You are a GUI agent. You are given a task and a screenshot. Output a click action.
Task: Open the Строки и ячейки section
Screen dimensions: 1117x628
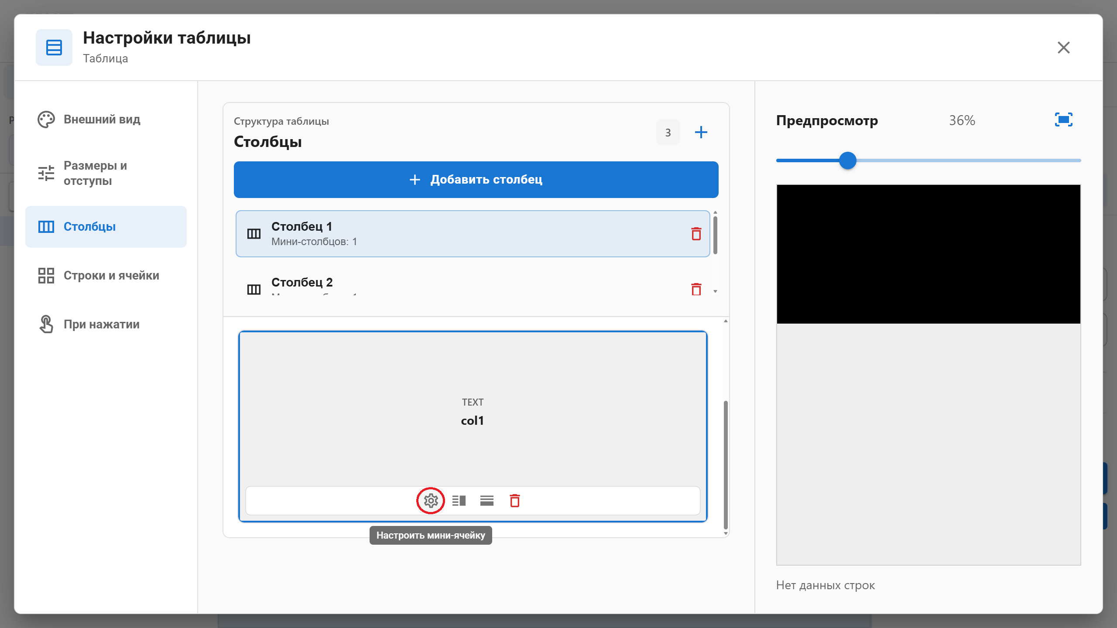pos(106,276)
